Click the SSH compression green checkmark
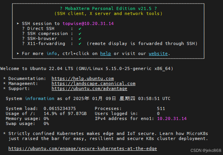 (80, 33)
